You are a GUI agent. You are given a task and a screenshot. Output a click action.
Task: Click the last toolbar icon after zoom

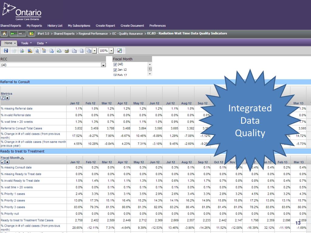[119, 51]
